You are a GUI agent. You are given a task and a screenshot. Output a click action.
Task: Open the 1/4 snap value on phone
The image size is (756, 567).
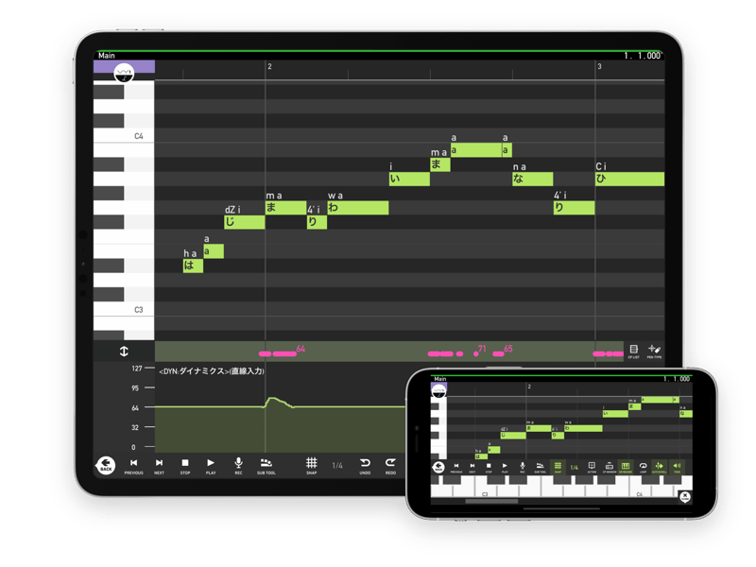(575, 467)
